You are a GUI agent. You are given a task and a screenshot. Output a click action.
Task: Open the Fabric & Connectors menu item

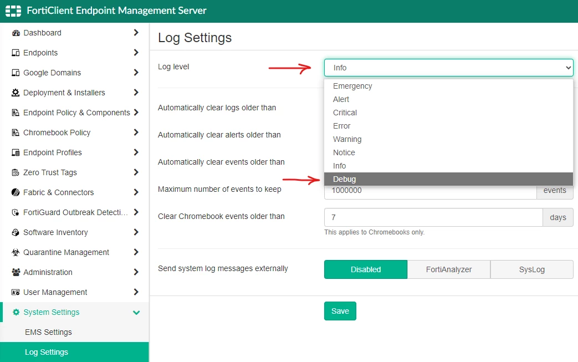[x=74, y=192]
